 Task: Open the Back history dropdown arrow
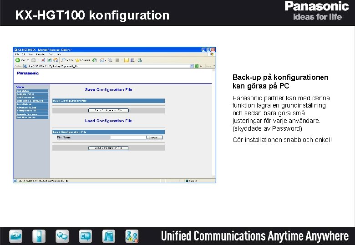point(28,60)
